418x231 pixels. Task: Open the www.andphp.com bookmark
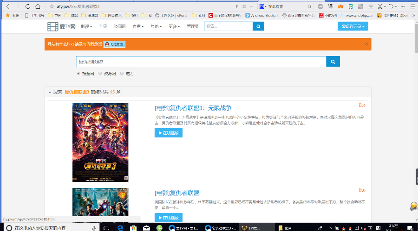(x=357, y=15)
